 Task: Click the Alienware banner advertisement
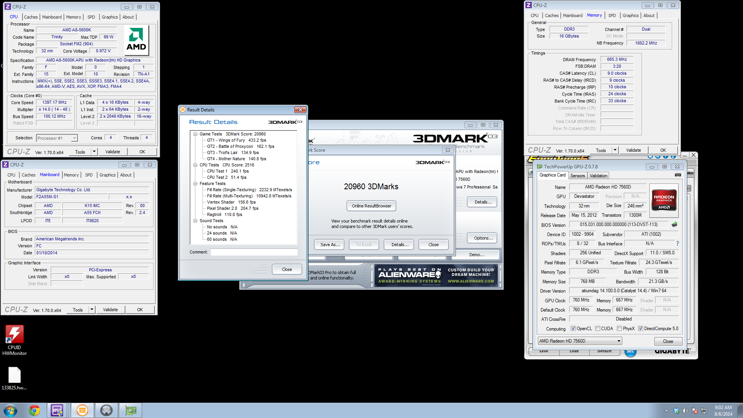point(436,275)
